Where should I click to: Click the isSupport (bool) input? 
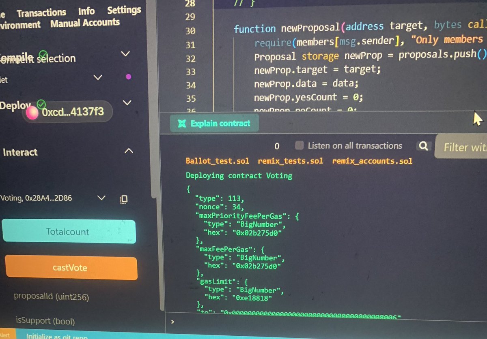point(45,321)
